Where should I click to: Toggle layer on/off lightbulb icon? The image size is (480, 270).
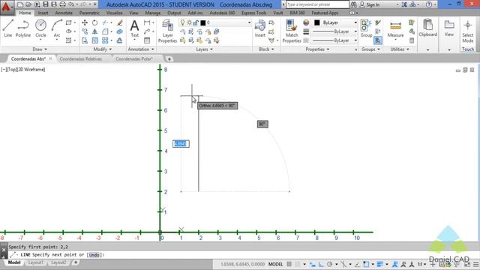183,22
